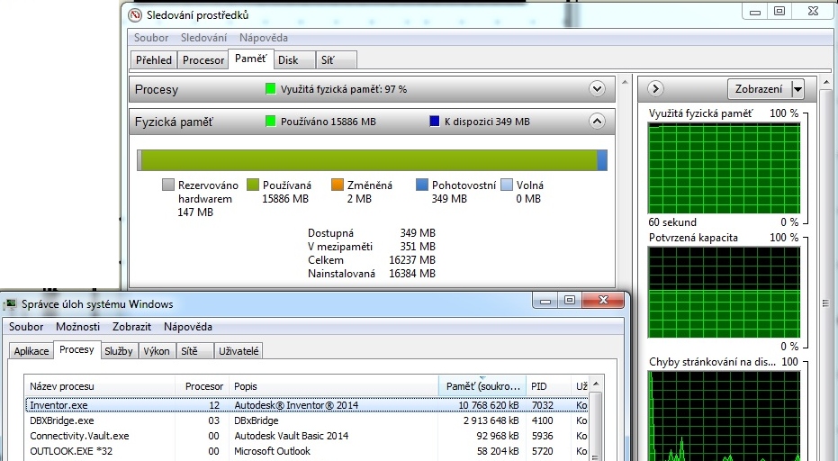838x461 pixels.
Task: Open the Možnosti menu
Action: pyautogui.click(x=78, y=327)
